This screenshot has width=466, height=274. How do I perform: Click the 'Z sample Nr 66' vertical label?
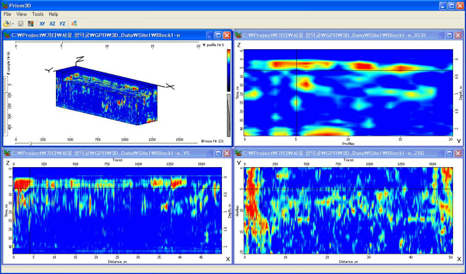(9, 63)
